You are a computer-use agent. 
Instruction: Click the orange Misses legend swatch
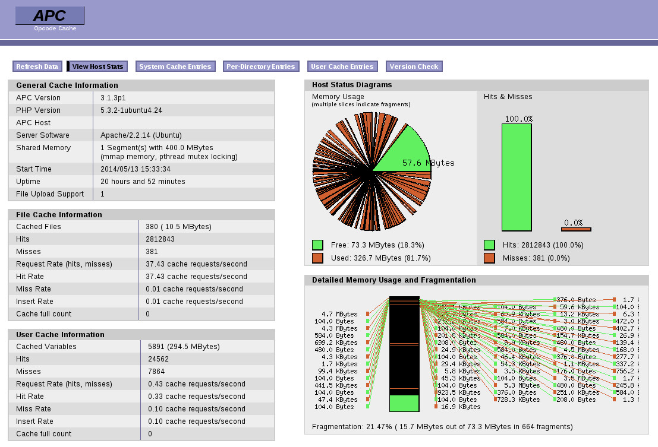[x=489, y=258]
